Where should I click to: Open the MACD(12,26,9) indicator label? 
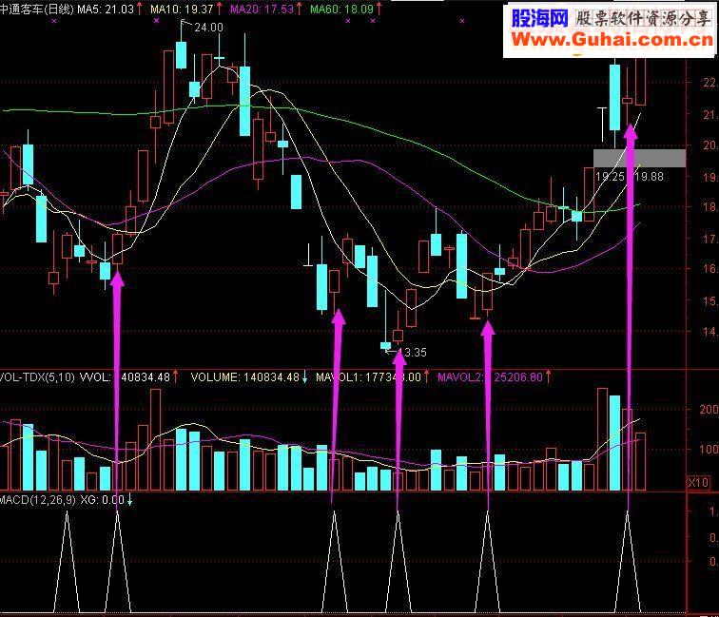point(38,500)
